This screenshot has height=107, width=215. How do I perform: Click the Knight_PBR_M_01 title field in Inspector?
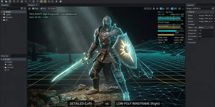pos(199,8)
